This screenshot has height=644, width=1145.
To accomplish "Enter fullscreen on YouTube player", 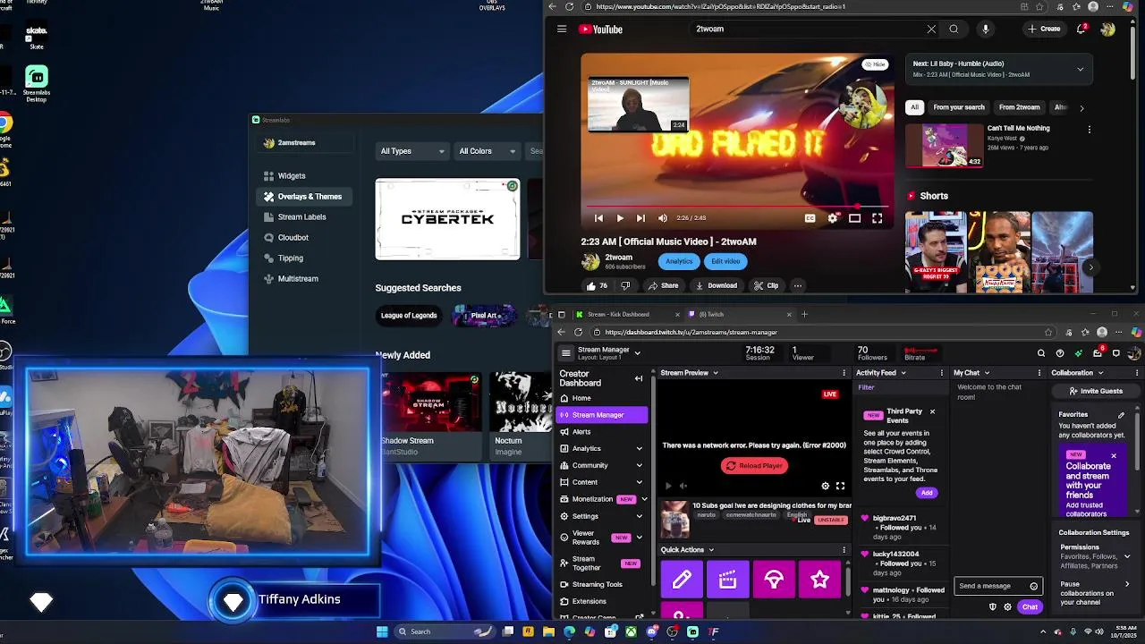I will click(x=878, y=218).
